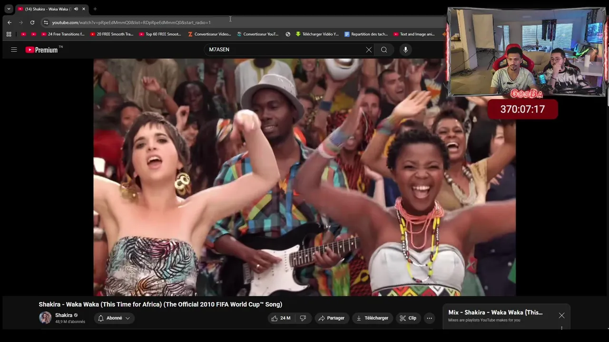The image size is (609, 342).
Task: Mute the tab via the speaker icon
Action: pos(76,9)
